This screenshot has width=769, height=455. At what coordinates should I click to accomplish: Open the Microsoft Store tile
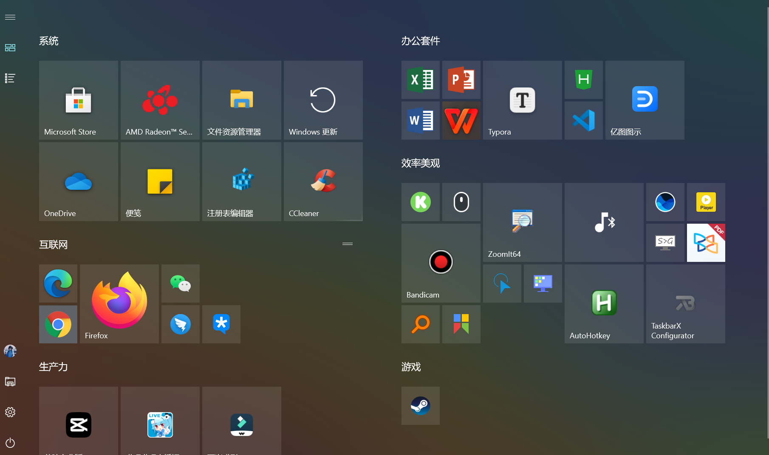coord(79,100)
